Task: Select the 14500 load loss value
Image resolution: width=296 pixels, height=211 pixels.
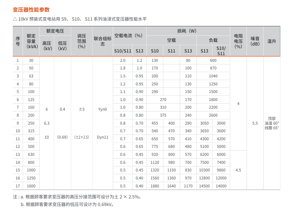Action: (x=205, y=186)
